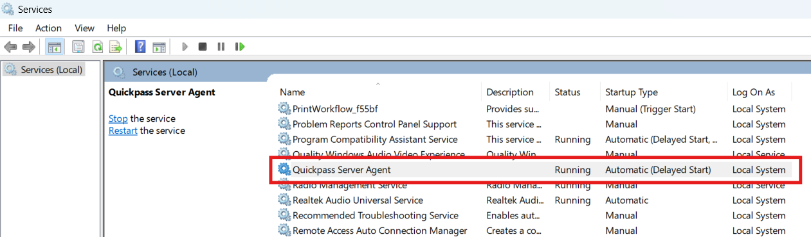The image size is (811, 237).
Task: Click the Refresh toolbar icon
Action: [x=97, y=47]
